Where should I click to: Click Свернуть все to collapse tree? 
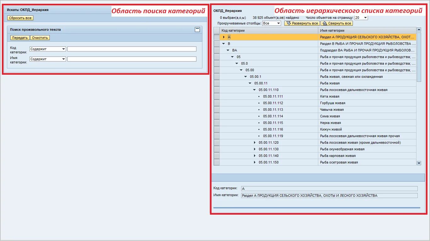point(337,23)
